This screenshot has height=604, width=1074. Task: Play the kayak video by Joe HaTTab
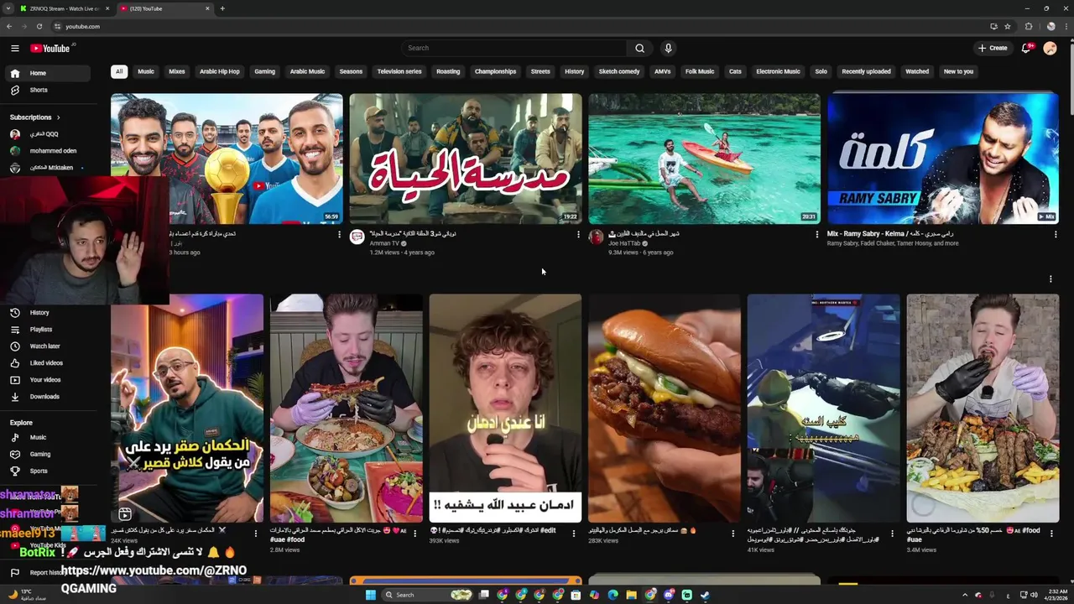[704, 159]
